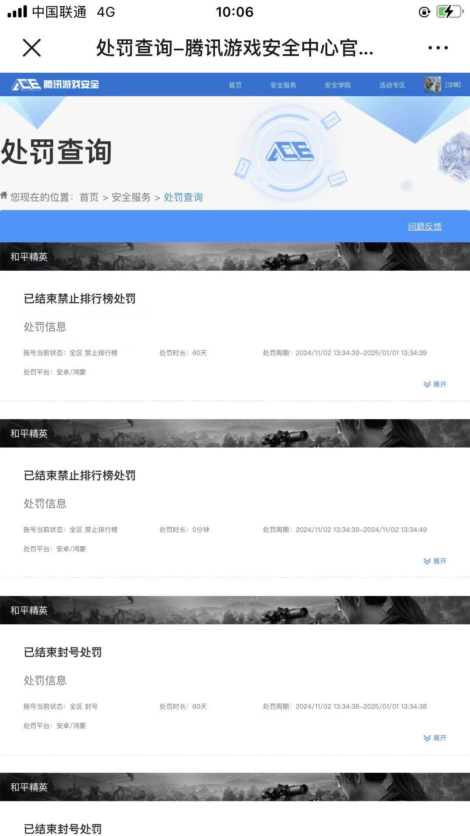Tap the battery charging status icon
Image resolution: width=470 pixels, height=836 pixels.
pos(450,12)
